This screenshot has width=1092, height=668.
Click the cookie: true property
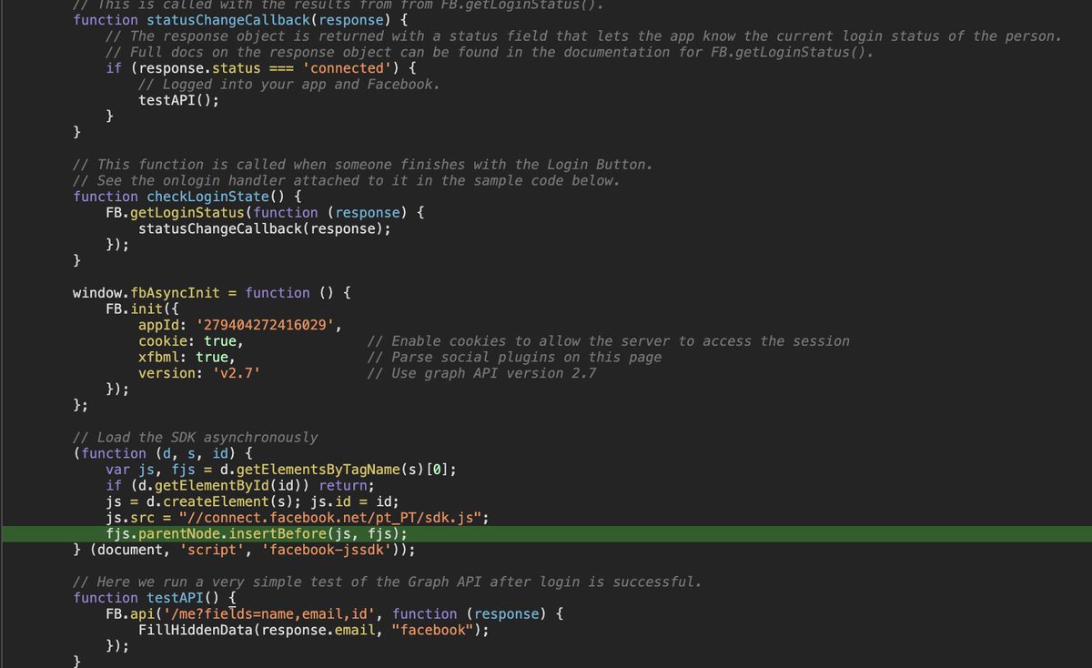190,341
